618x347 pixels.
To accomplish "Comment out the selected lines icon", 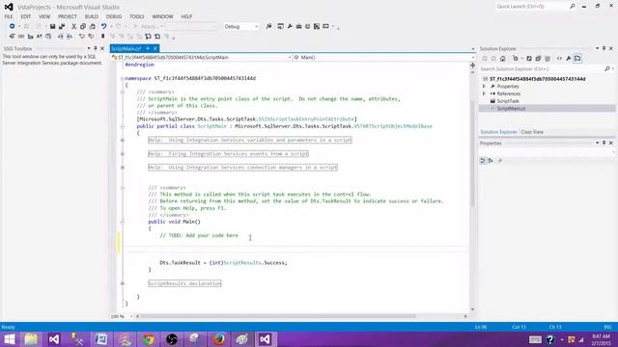I will tap(81, 37).
